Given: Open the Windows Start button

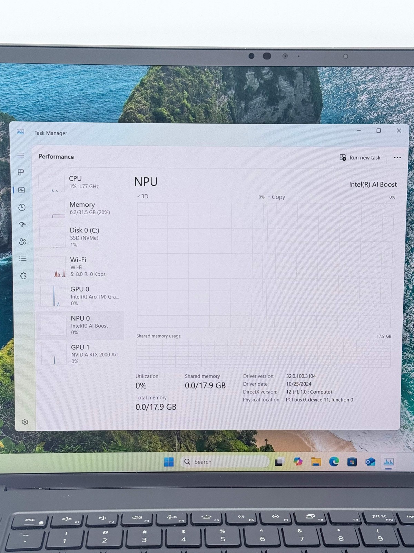Looking at the screenshot, I should (169, 462).
